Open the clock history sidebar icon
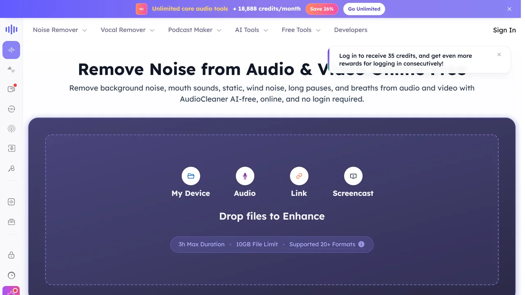 pos(11,275)
